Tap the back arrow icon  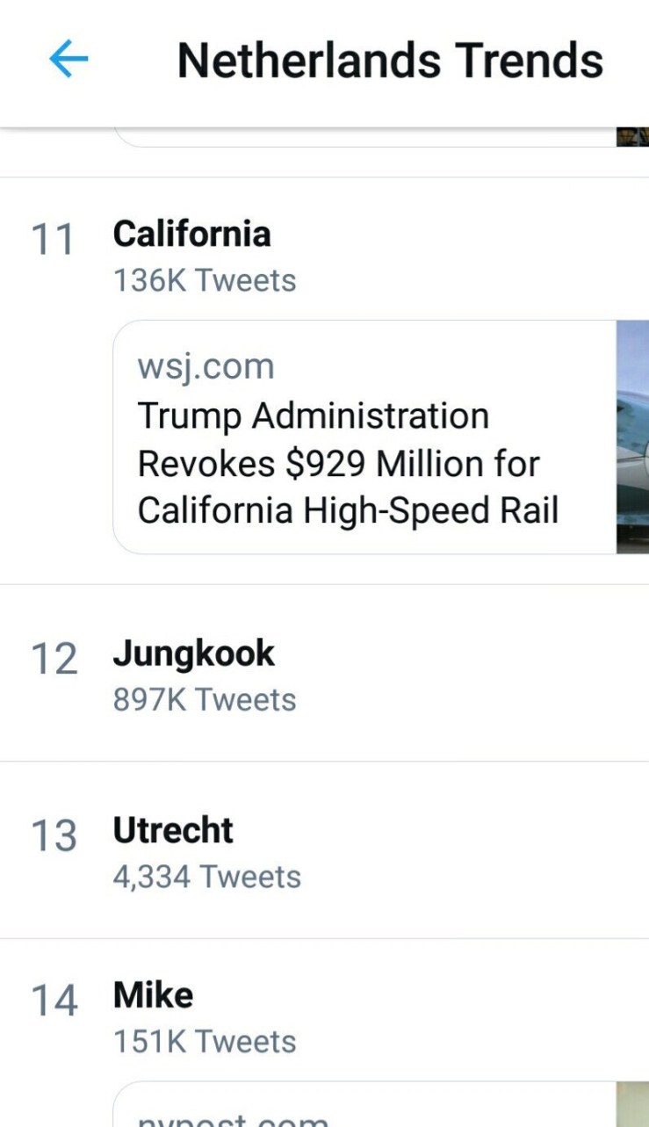click(69, 60)
